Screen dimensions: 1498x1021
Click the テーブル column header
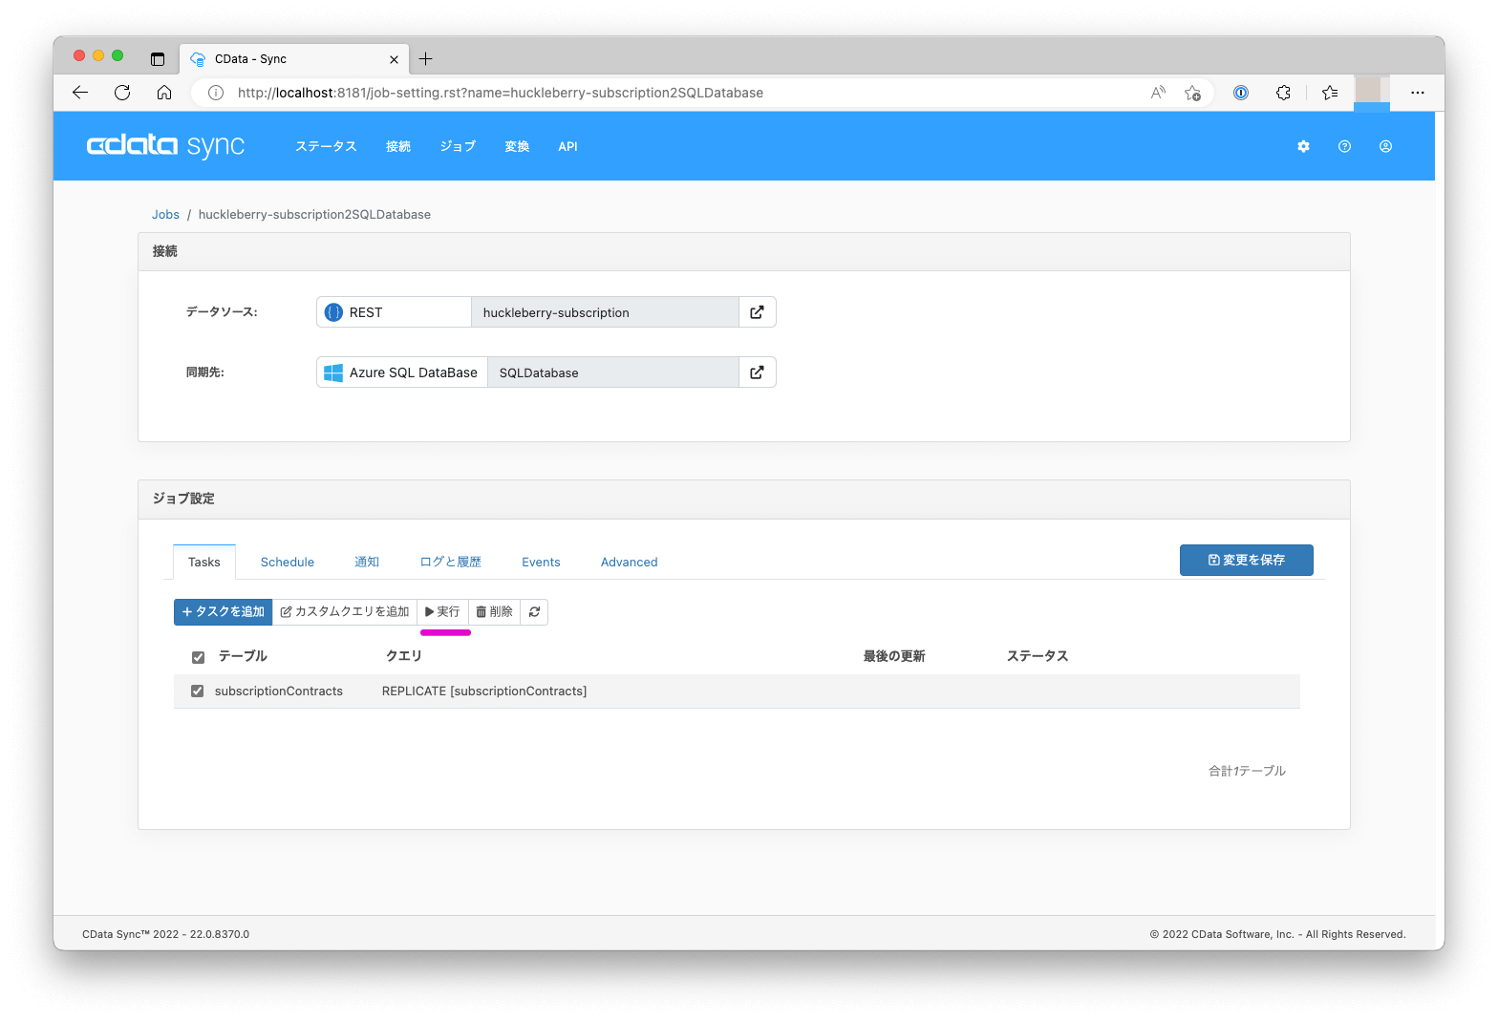click(243, 656)
